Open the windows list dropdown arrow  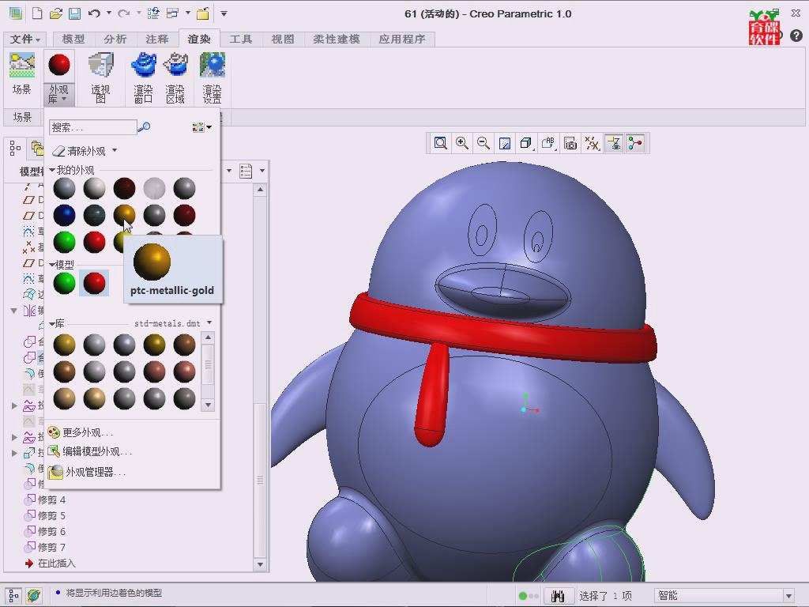click(x=188, y=13)
